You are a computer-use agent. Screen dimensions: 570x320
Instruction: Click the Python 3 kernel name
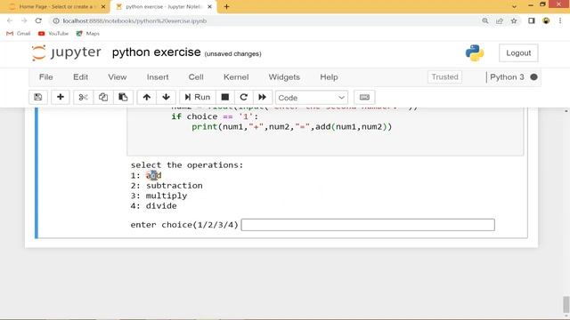tap(507, 77)
